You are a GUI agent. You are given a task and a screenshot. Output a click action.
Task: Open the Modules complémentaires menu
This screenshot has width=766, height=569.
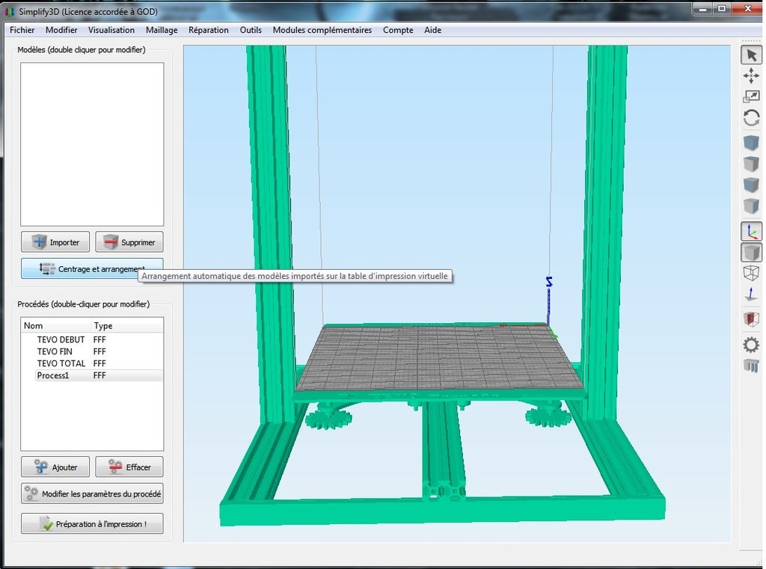pyautogui.click(x=322, y=30)
